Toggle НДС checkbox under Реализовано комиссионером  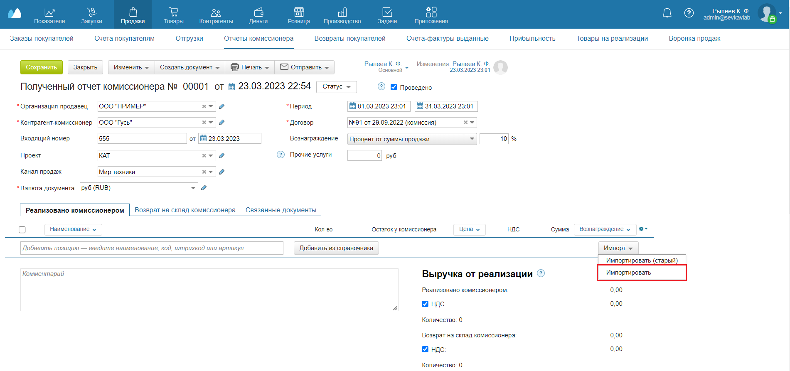(425, 304)
